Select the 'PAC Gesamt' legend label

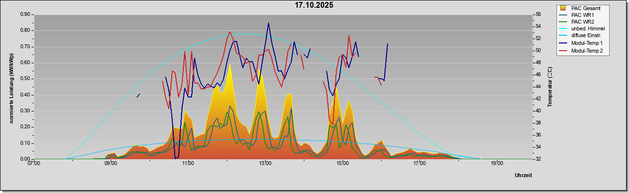586,8
